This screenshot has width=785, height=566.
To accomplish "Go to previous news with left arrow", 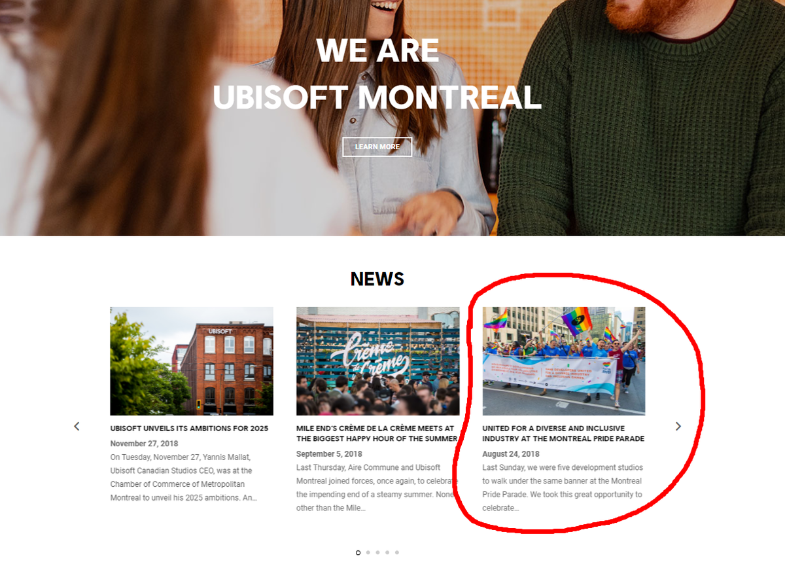I will [77, 426].
